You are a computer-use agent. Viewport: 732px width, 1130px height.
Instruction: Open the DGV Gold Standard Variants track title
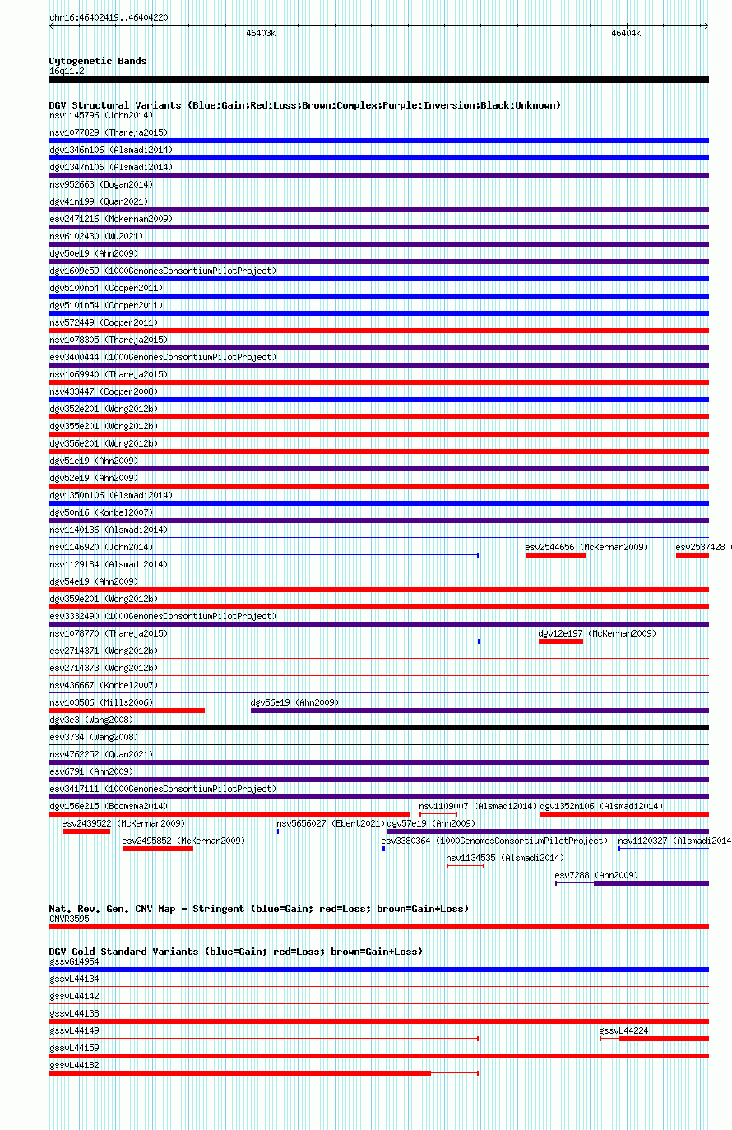[x=236, y=952]
